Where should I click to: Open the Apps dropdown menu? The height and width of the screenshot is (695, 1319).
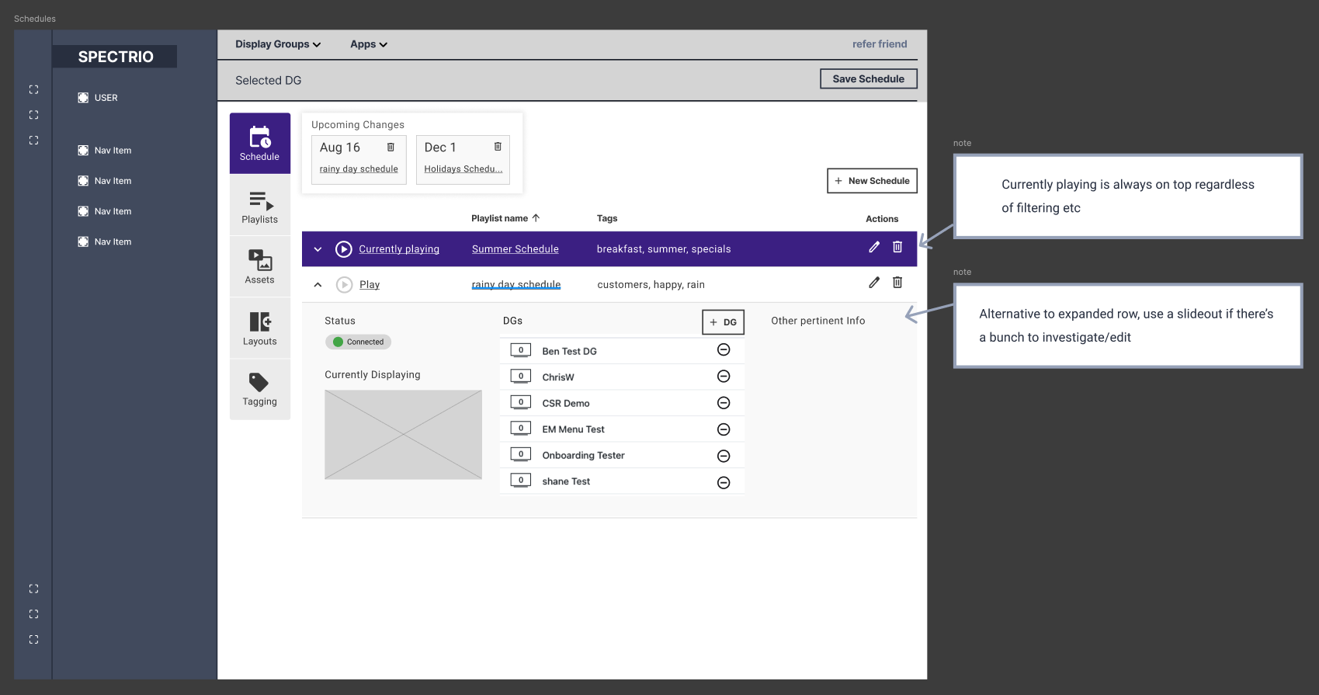pos(368,44)
